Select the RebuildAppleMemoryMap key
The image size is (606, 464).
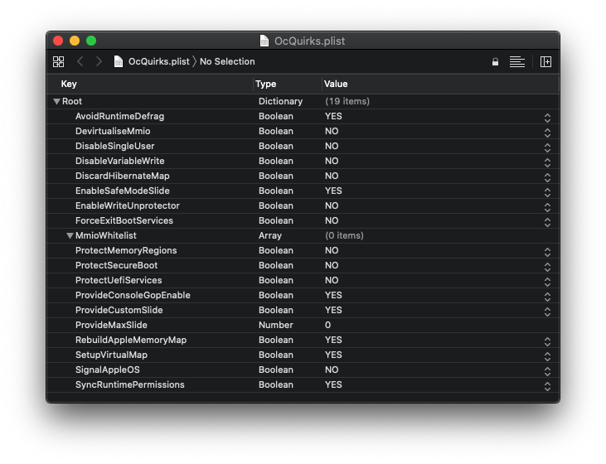pos(131,340)
